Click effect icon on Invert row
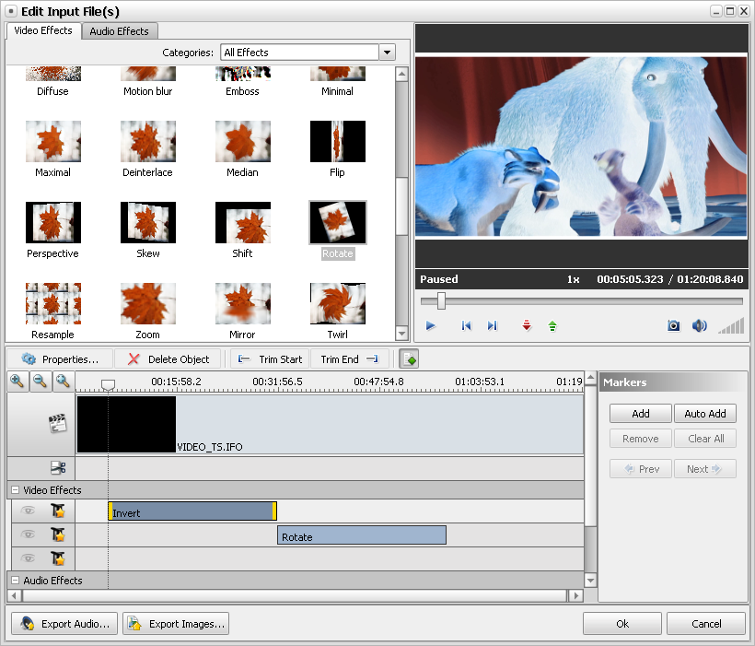Image resolution: width=755 pixels, height=646 pixels. pyautogui.click(x=58, y=511)
